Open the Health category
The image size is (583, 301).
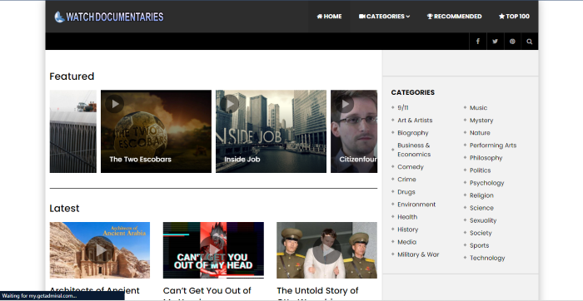pos(407,217)
